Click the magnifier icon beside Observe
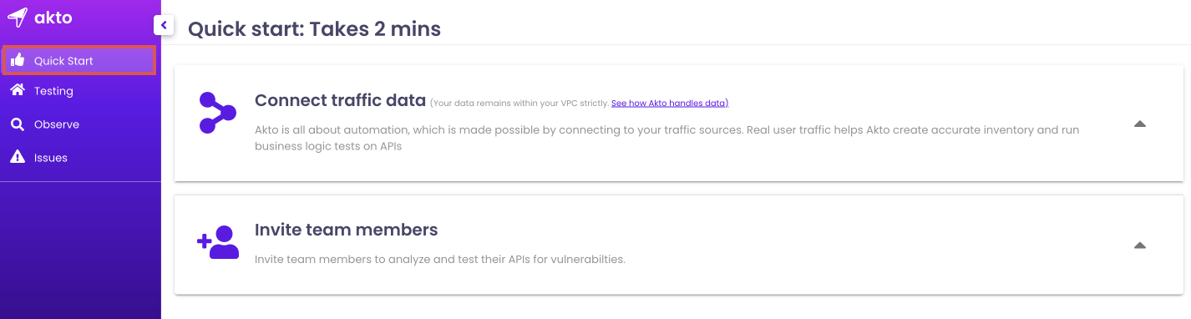The height and width of the screenshot is (319, 1191). pyautogui.click(x=17, y=124)
